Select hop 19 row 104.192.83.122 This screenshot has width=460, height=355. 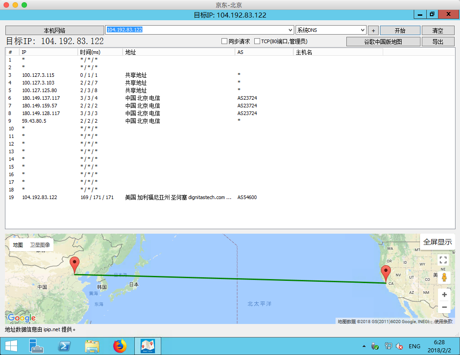point(40,197)
